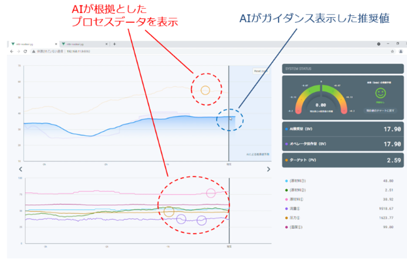Viewport: 407px width, 260px height.
Task: Click the Reset zoom button on chart
Action: (x=261, y=71)
